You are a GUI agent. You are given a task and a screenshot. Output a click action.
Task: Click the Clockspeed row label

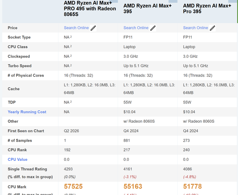click(x=19, y=57)
